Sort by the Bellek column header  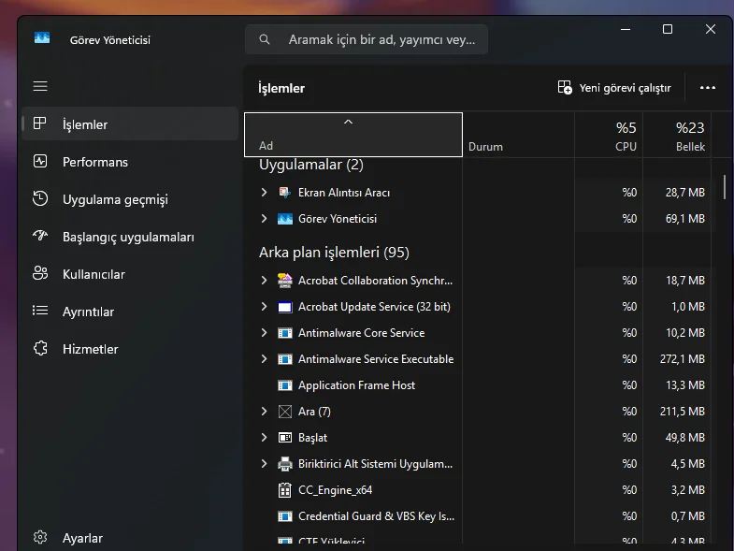point(677,135)
